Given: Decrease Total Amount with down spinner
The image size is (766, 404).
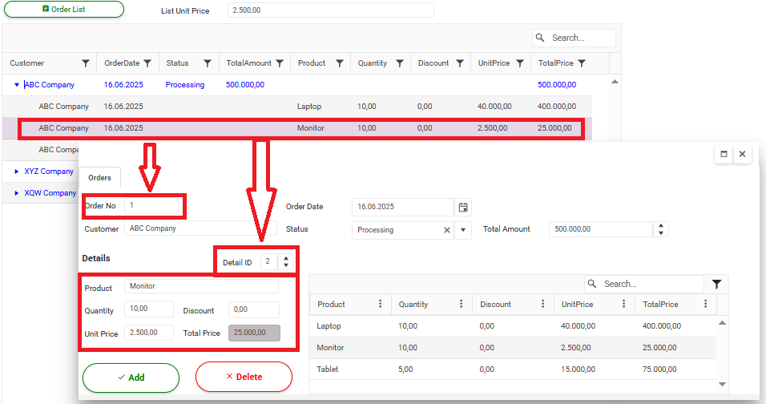Looking at the screenshot, I should (x=661, y=233).
